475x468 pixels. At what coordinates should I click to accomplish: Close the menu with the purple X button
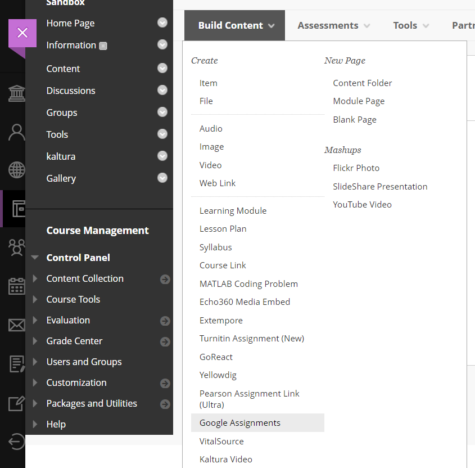[x=22, y=33]
